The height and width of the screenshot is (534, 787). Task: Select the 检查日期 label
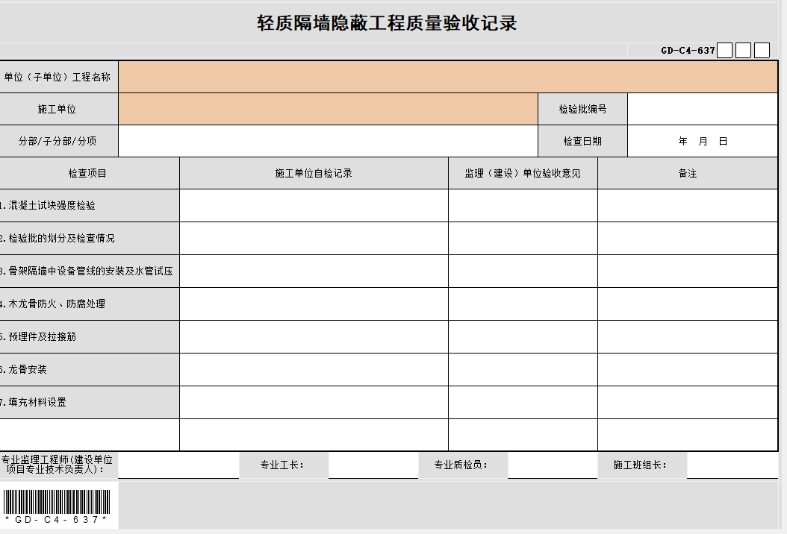[x=582, y=141]
